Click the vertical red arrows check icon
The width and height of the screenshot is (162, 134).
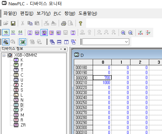[148, 32]
